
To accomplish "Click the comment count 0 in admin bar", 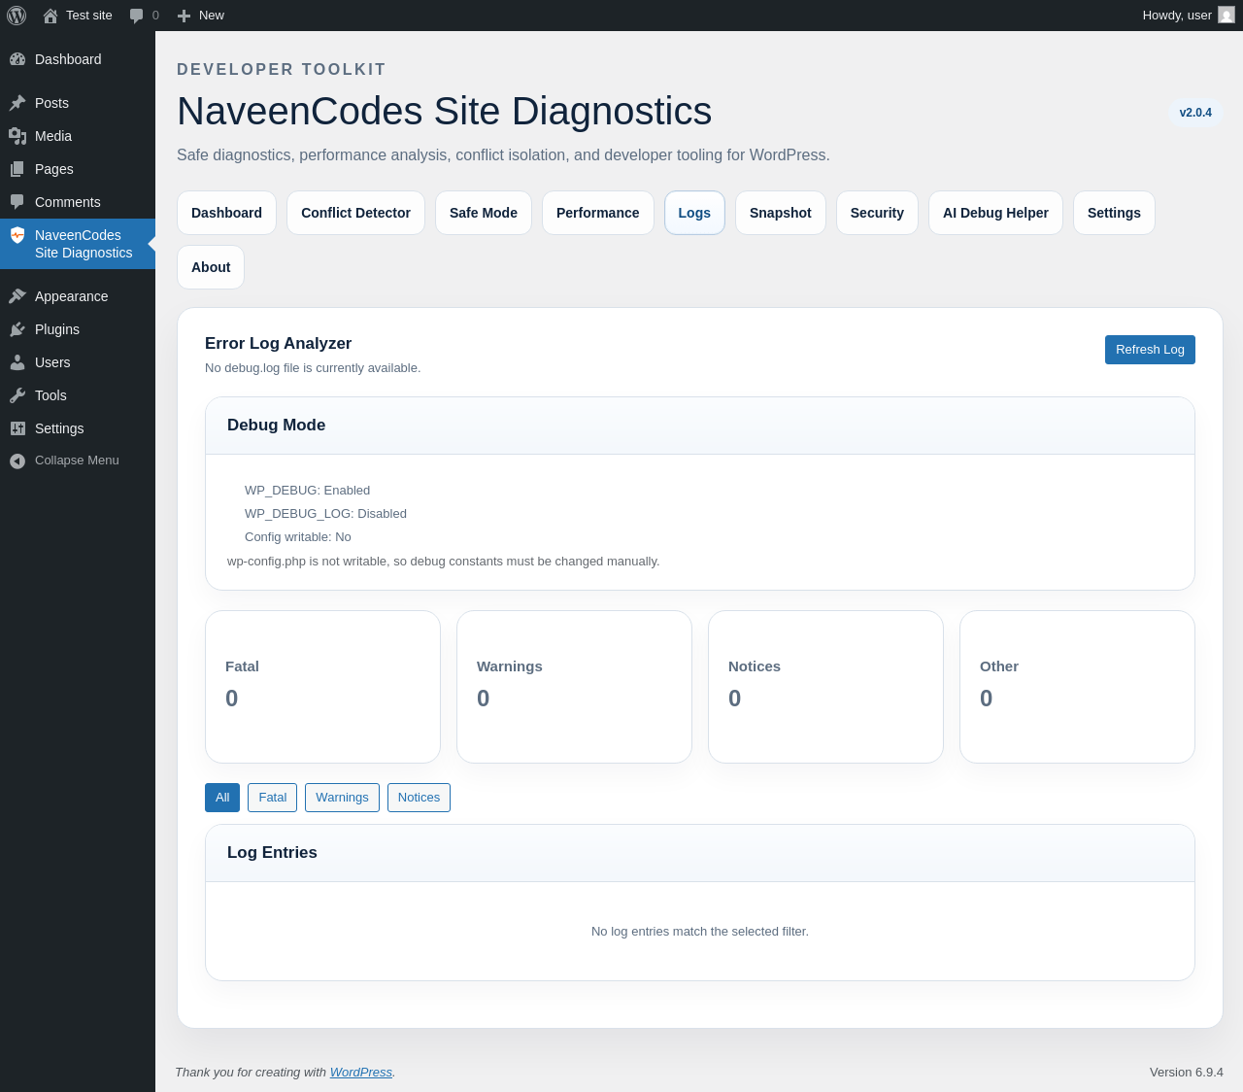I will 155,16.
